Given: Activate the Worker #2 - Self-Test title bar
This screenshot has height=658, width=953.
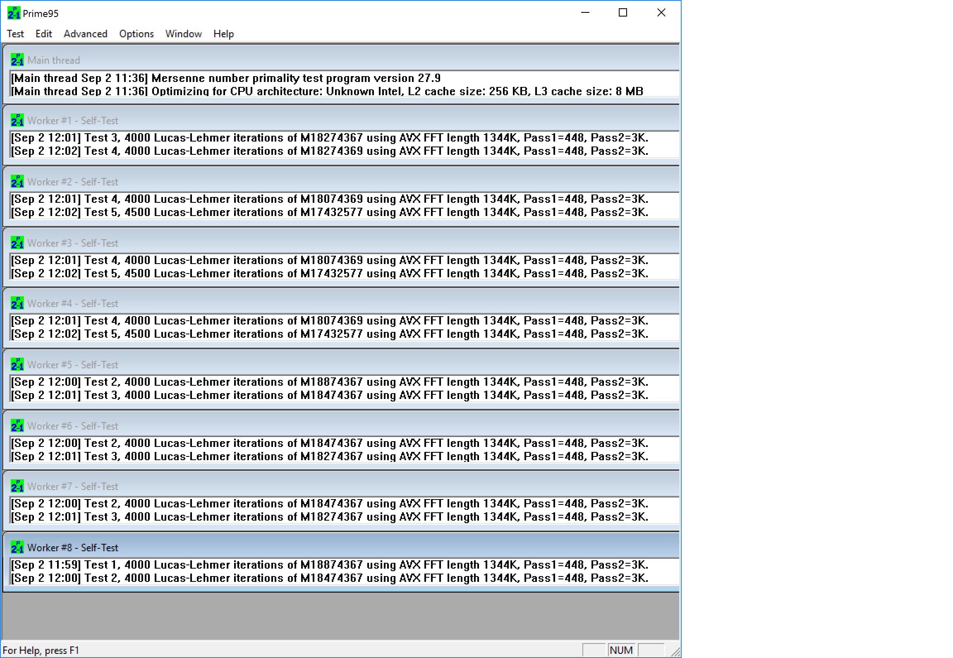Looking at the screenshot, I should tap(341, 180).
